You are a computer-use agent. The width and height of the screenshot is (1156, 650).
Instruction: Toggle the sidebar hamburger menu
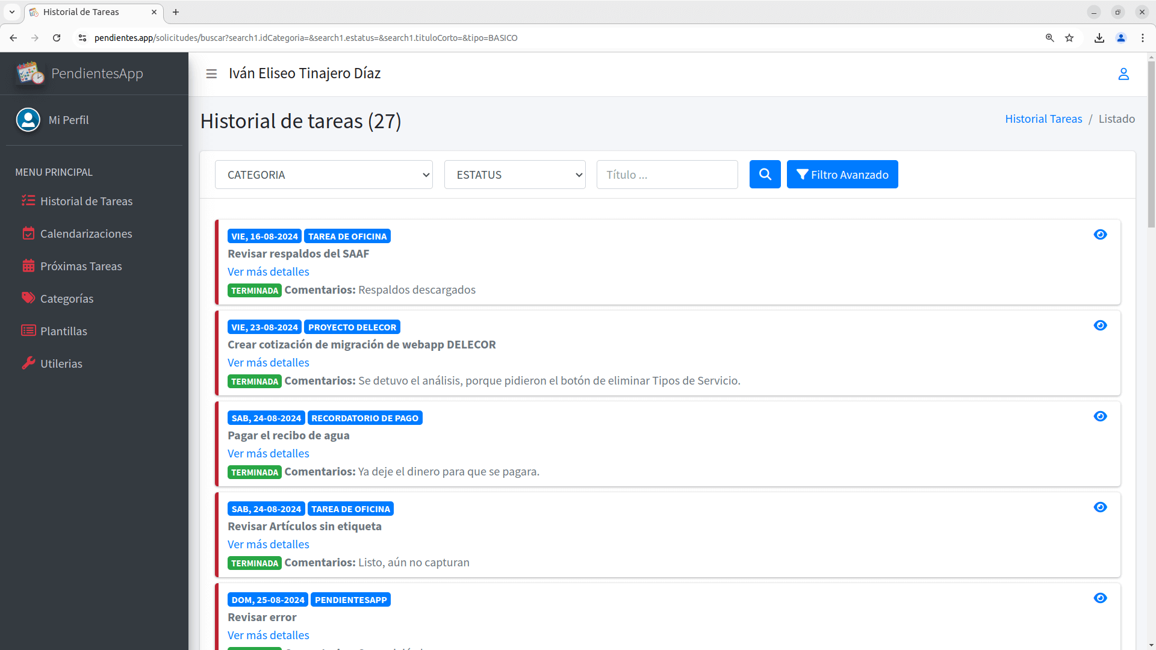coord(211,73)
